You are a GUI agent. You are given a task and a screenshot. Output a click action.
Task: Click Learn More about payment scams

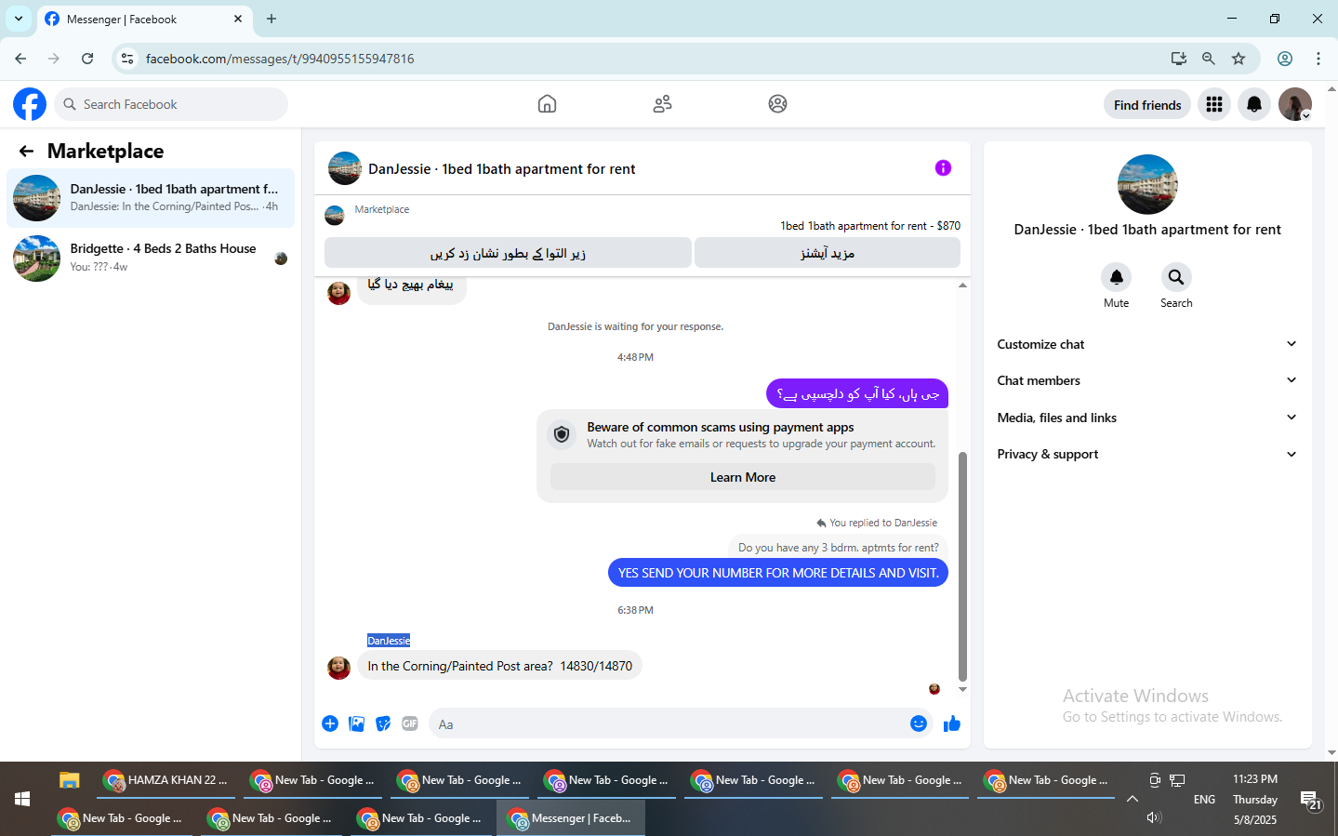743,477
